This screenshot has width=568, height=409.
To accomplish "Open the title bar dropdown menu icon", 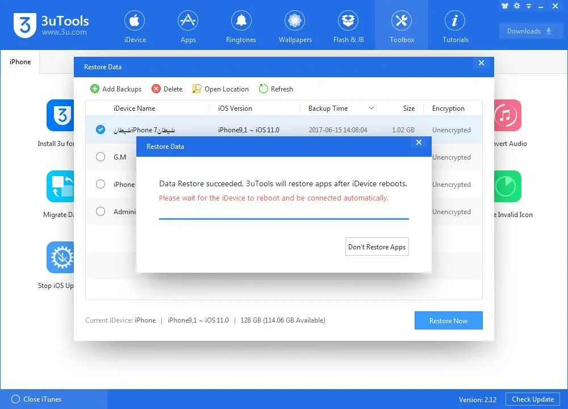I will pyautogui.click(x=529, y=6).
